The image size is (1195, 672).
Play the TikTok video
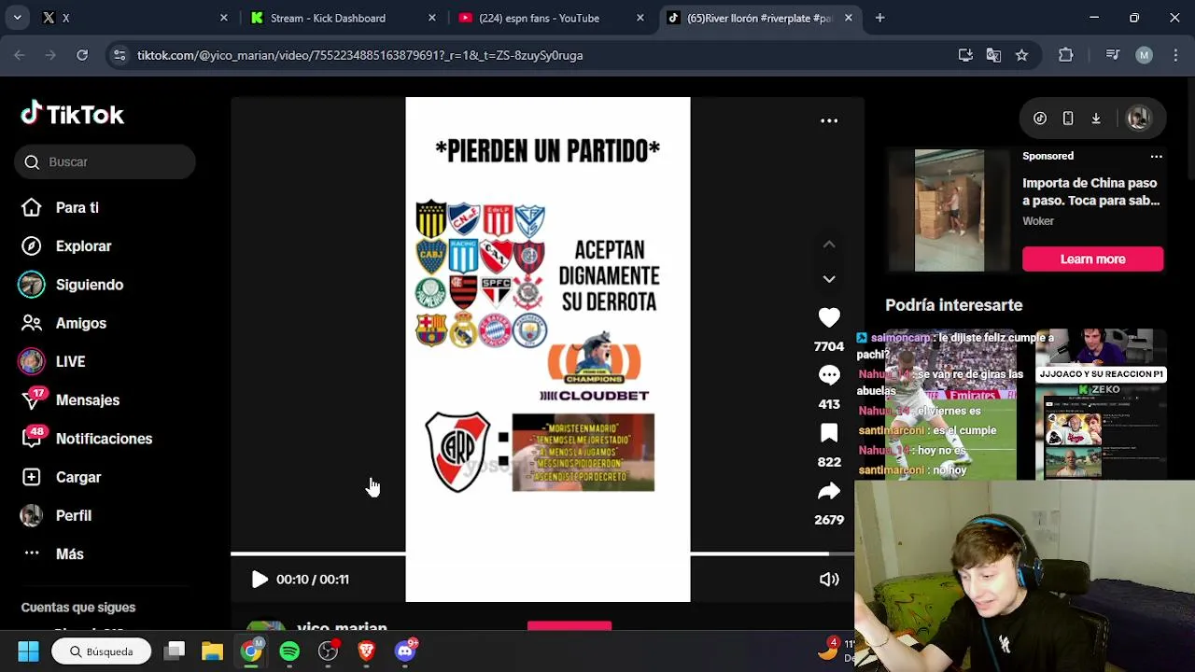260,580
